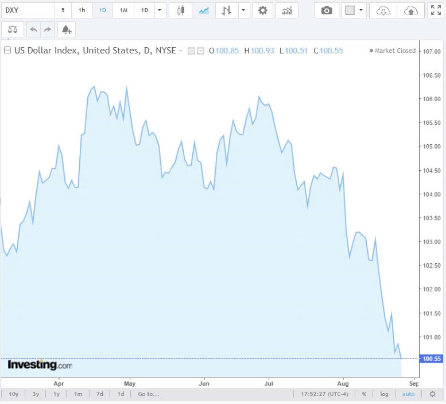Click the 100.55 price label
Screen dimensions: 446x404
pyautogui.click(x=432, y=359)
